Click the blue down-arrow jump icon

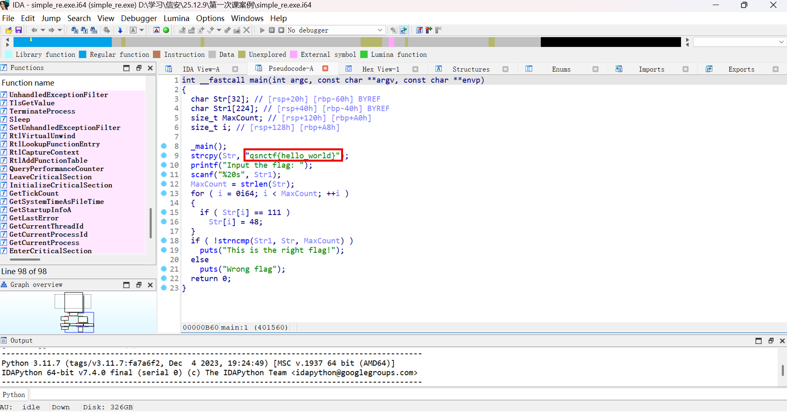pyautogui.click(x=120, y=30)
